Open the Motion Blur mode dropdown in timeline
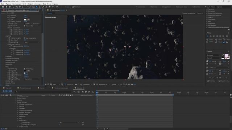Screen dimensions: 232x130 coord(69,122)
